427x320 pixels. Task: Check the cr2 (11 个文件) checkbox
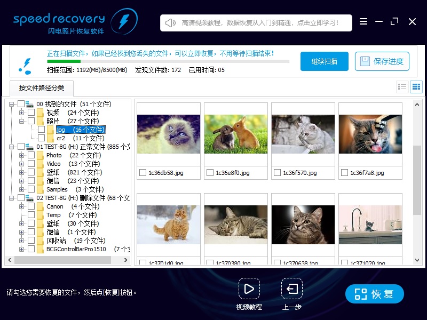pyautogui.click(x=42, y=138)
